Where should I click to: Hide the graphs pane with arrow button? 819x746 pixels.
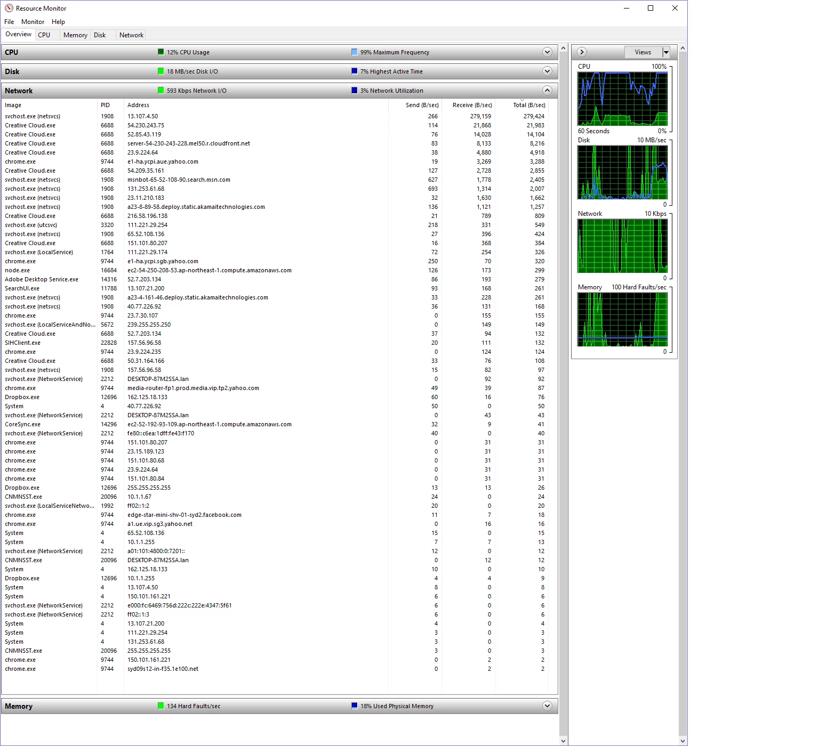click(582, 52)
